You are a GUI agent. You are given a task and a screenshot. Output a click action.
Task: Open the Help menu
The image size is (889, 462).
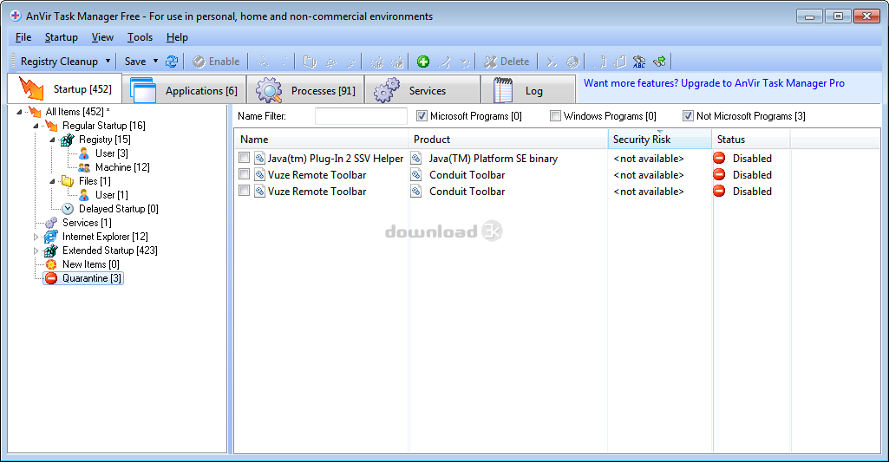tap(177, 37)
